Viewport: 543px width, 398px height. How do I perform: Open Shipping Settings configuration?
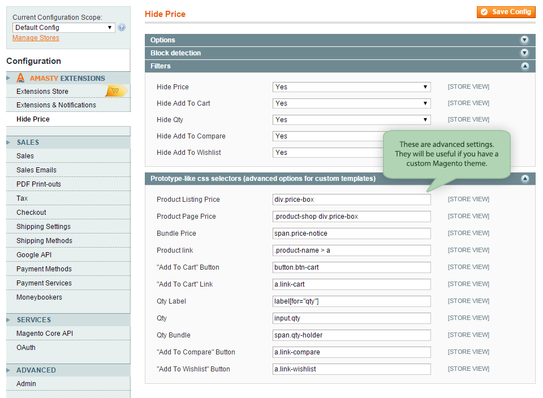pyautogui.click(x=44, y=227)
